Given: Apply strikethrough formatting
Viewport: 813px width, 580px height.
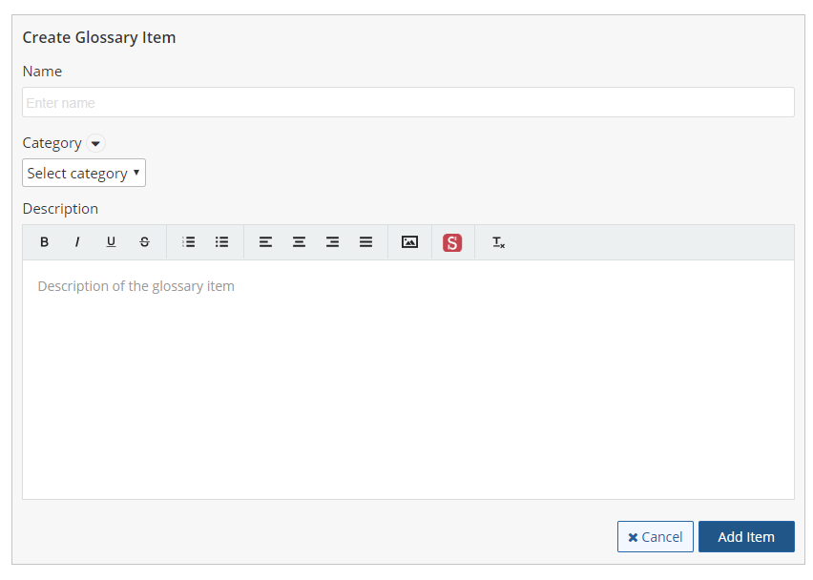Looking at the screenshot, I should (x=144, y=242).
